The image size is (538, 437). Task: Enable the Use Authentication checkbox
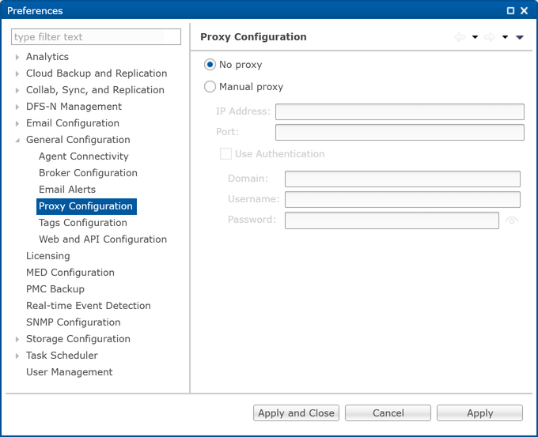[x=225, y=154]
